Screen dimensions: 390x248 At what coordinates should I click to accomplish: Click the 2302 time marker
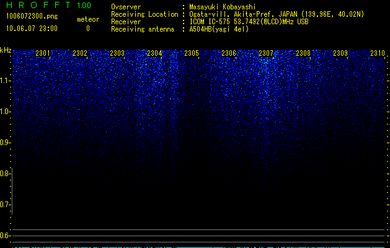[x=80, y=53]
